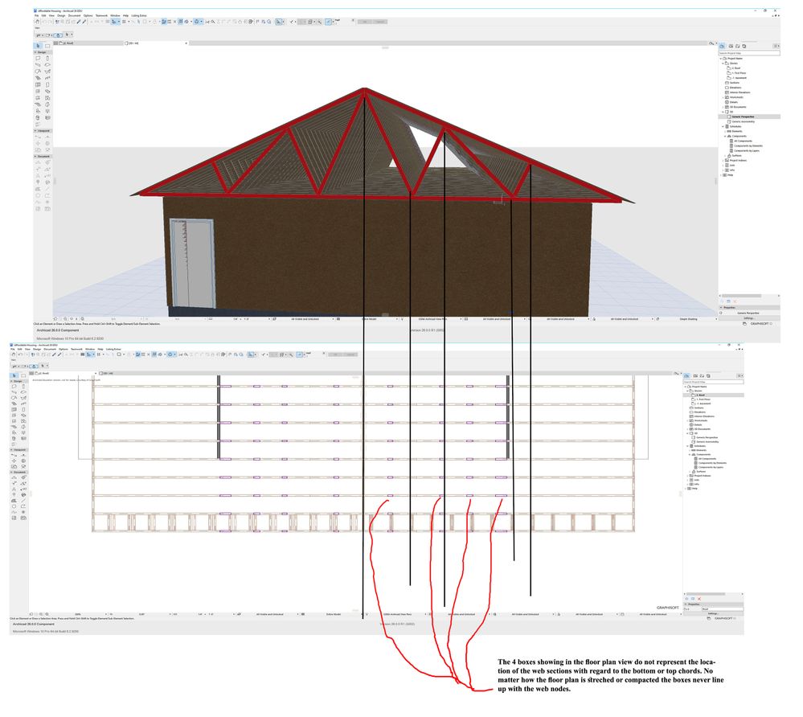Open the File menu in upper window
Viewport: 803px width, 717px height.
click(36, 16)
